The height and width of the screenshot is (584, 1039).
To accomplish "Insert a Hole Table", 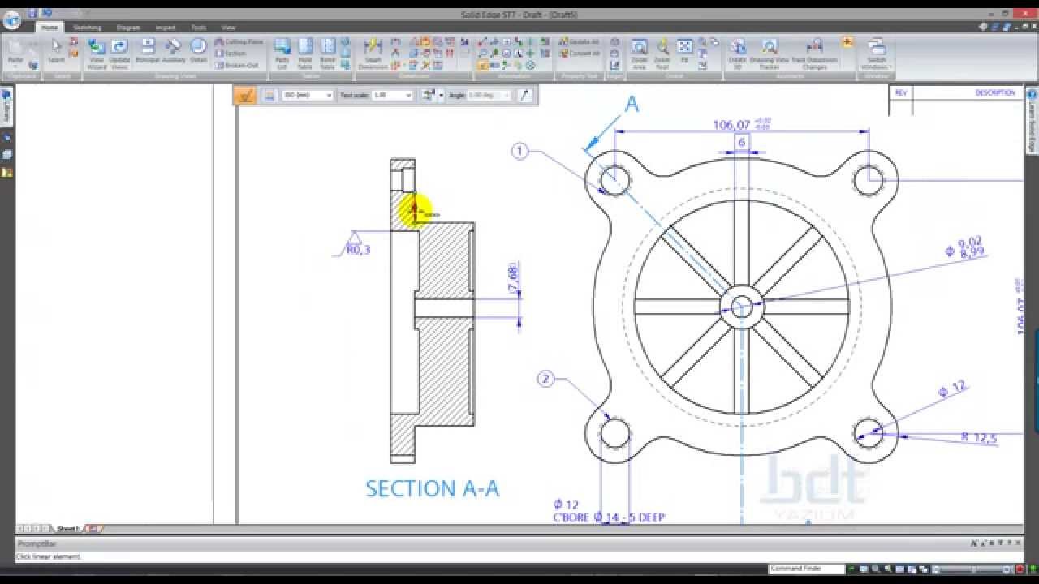I will (x=305, y=54).
